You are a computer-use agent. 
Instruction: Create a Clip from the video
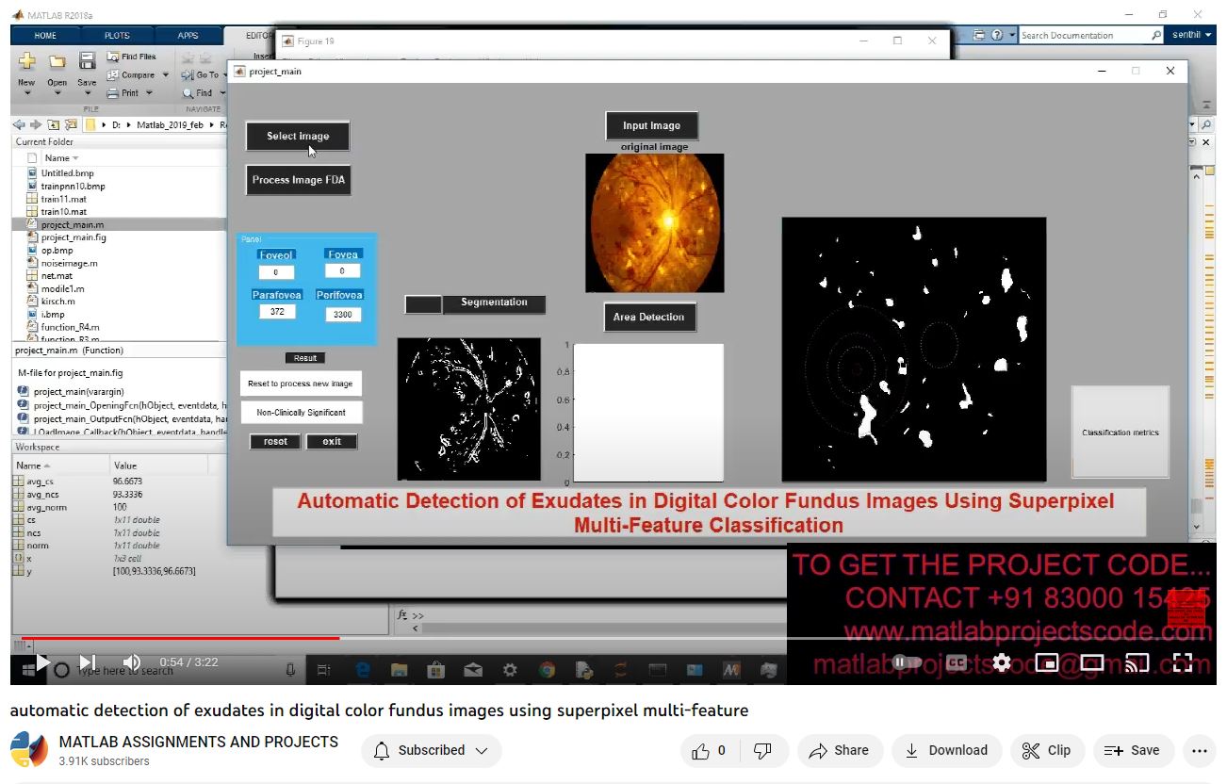point(1047,750)
